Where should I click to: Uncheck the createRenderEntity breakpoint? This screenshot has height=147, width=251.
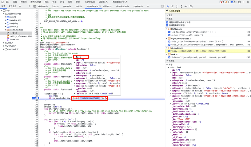pos(170,51)
